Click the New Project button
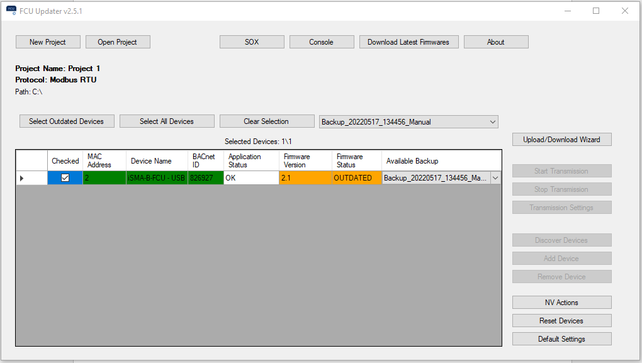 48,42
